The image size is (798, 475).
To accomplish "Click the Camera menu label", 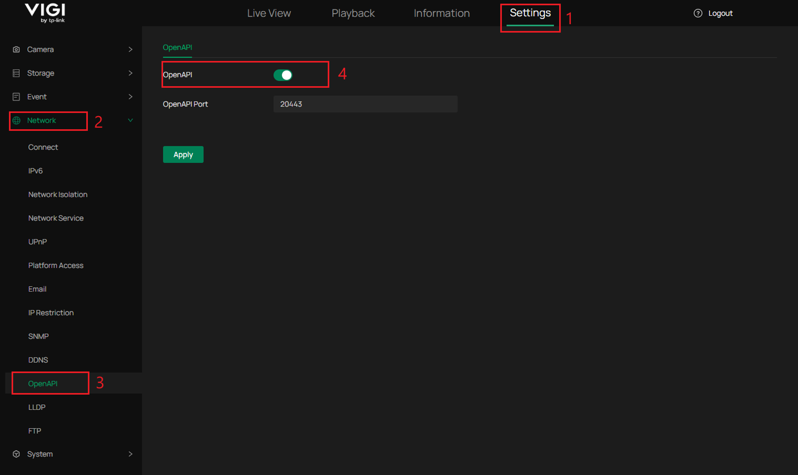I will (x=40, y=49).
